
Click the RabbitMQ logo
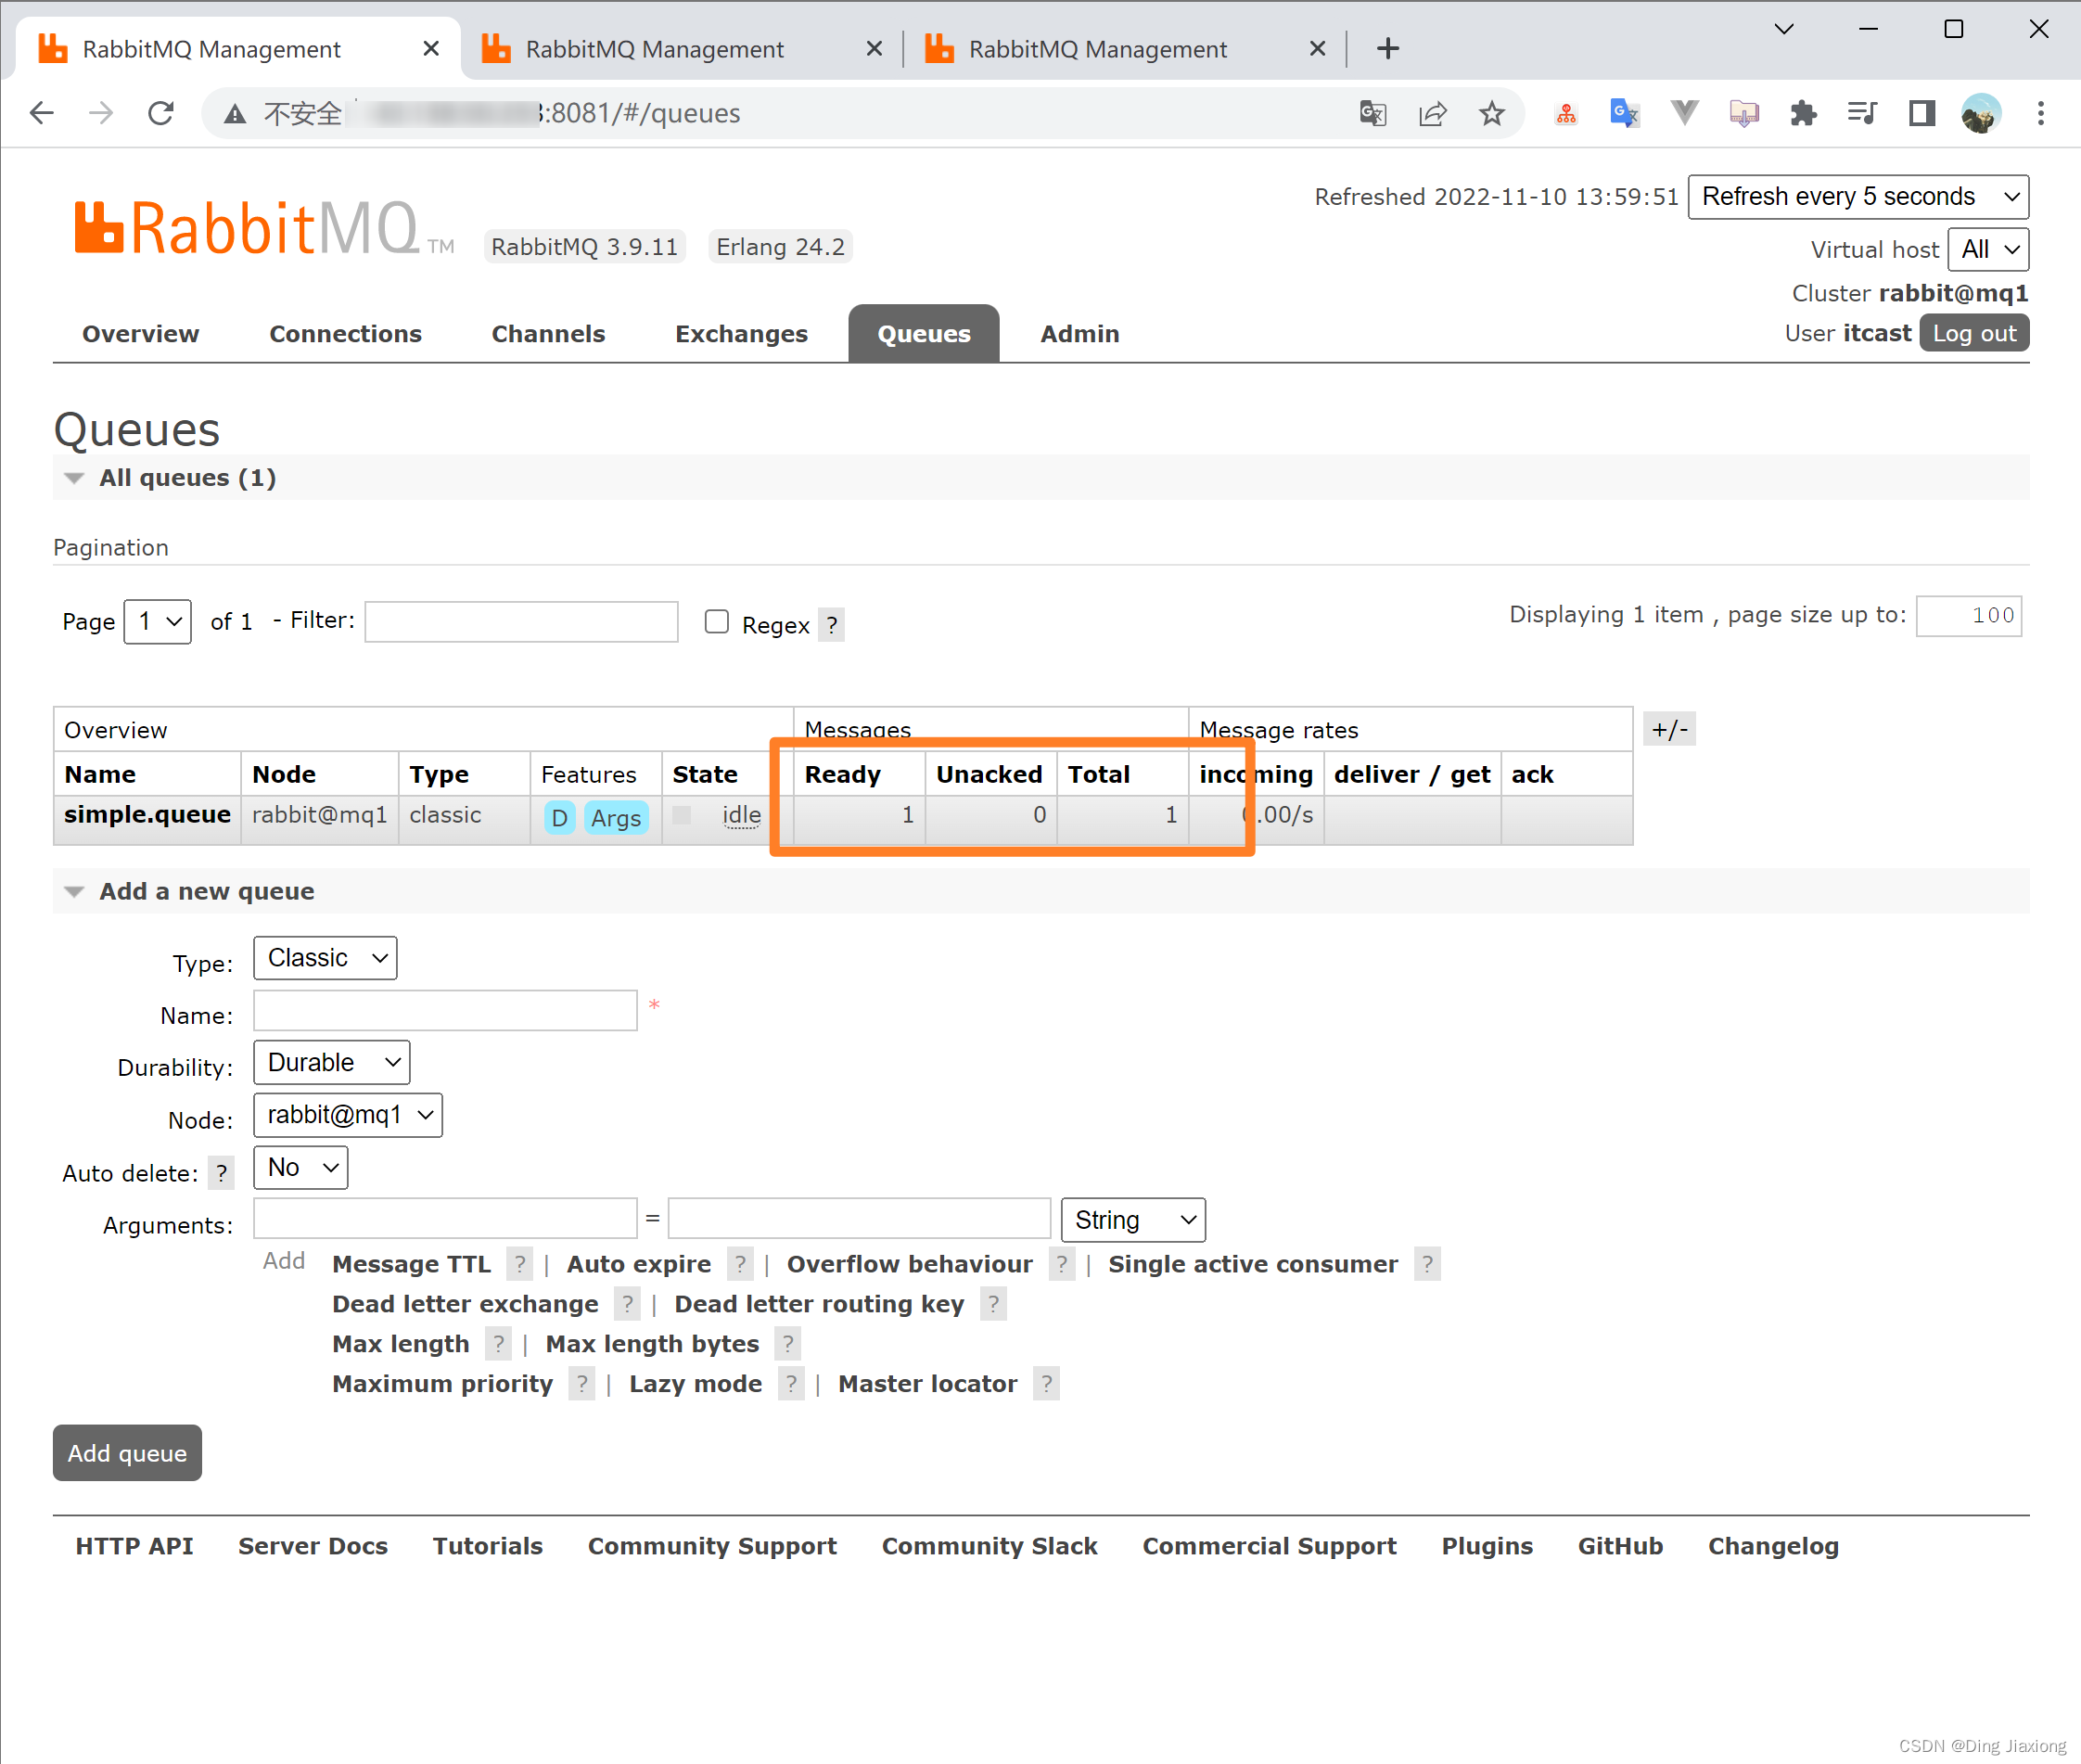(x=264, y=229)
